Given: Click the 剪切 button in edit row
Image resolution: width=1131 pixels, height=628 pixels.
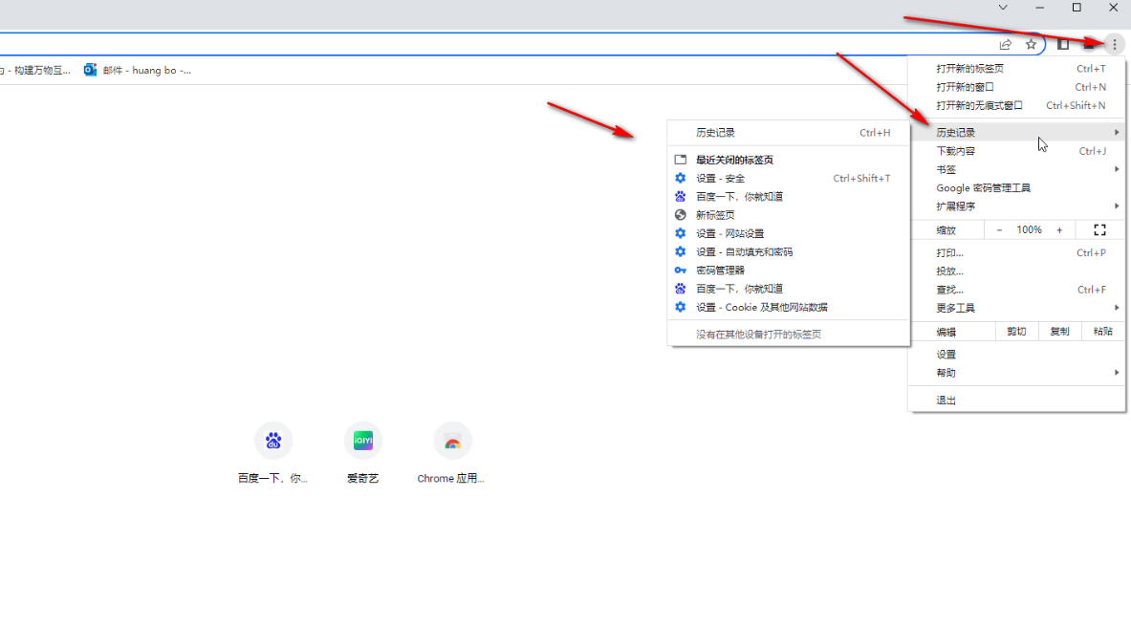Looking at the screenshot, I should click(1016, 332).
